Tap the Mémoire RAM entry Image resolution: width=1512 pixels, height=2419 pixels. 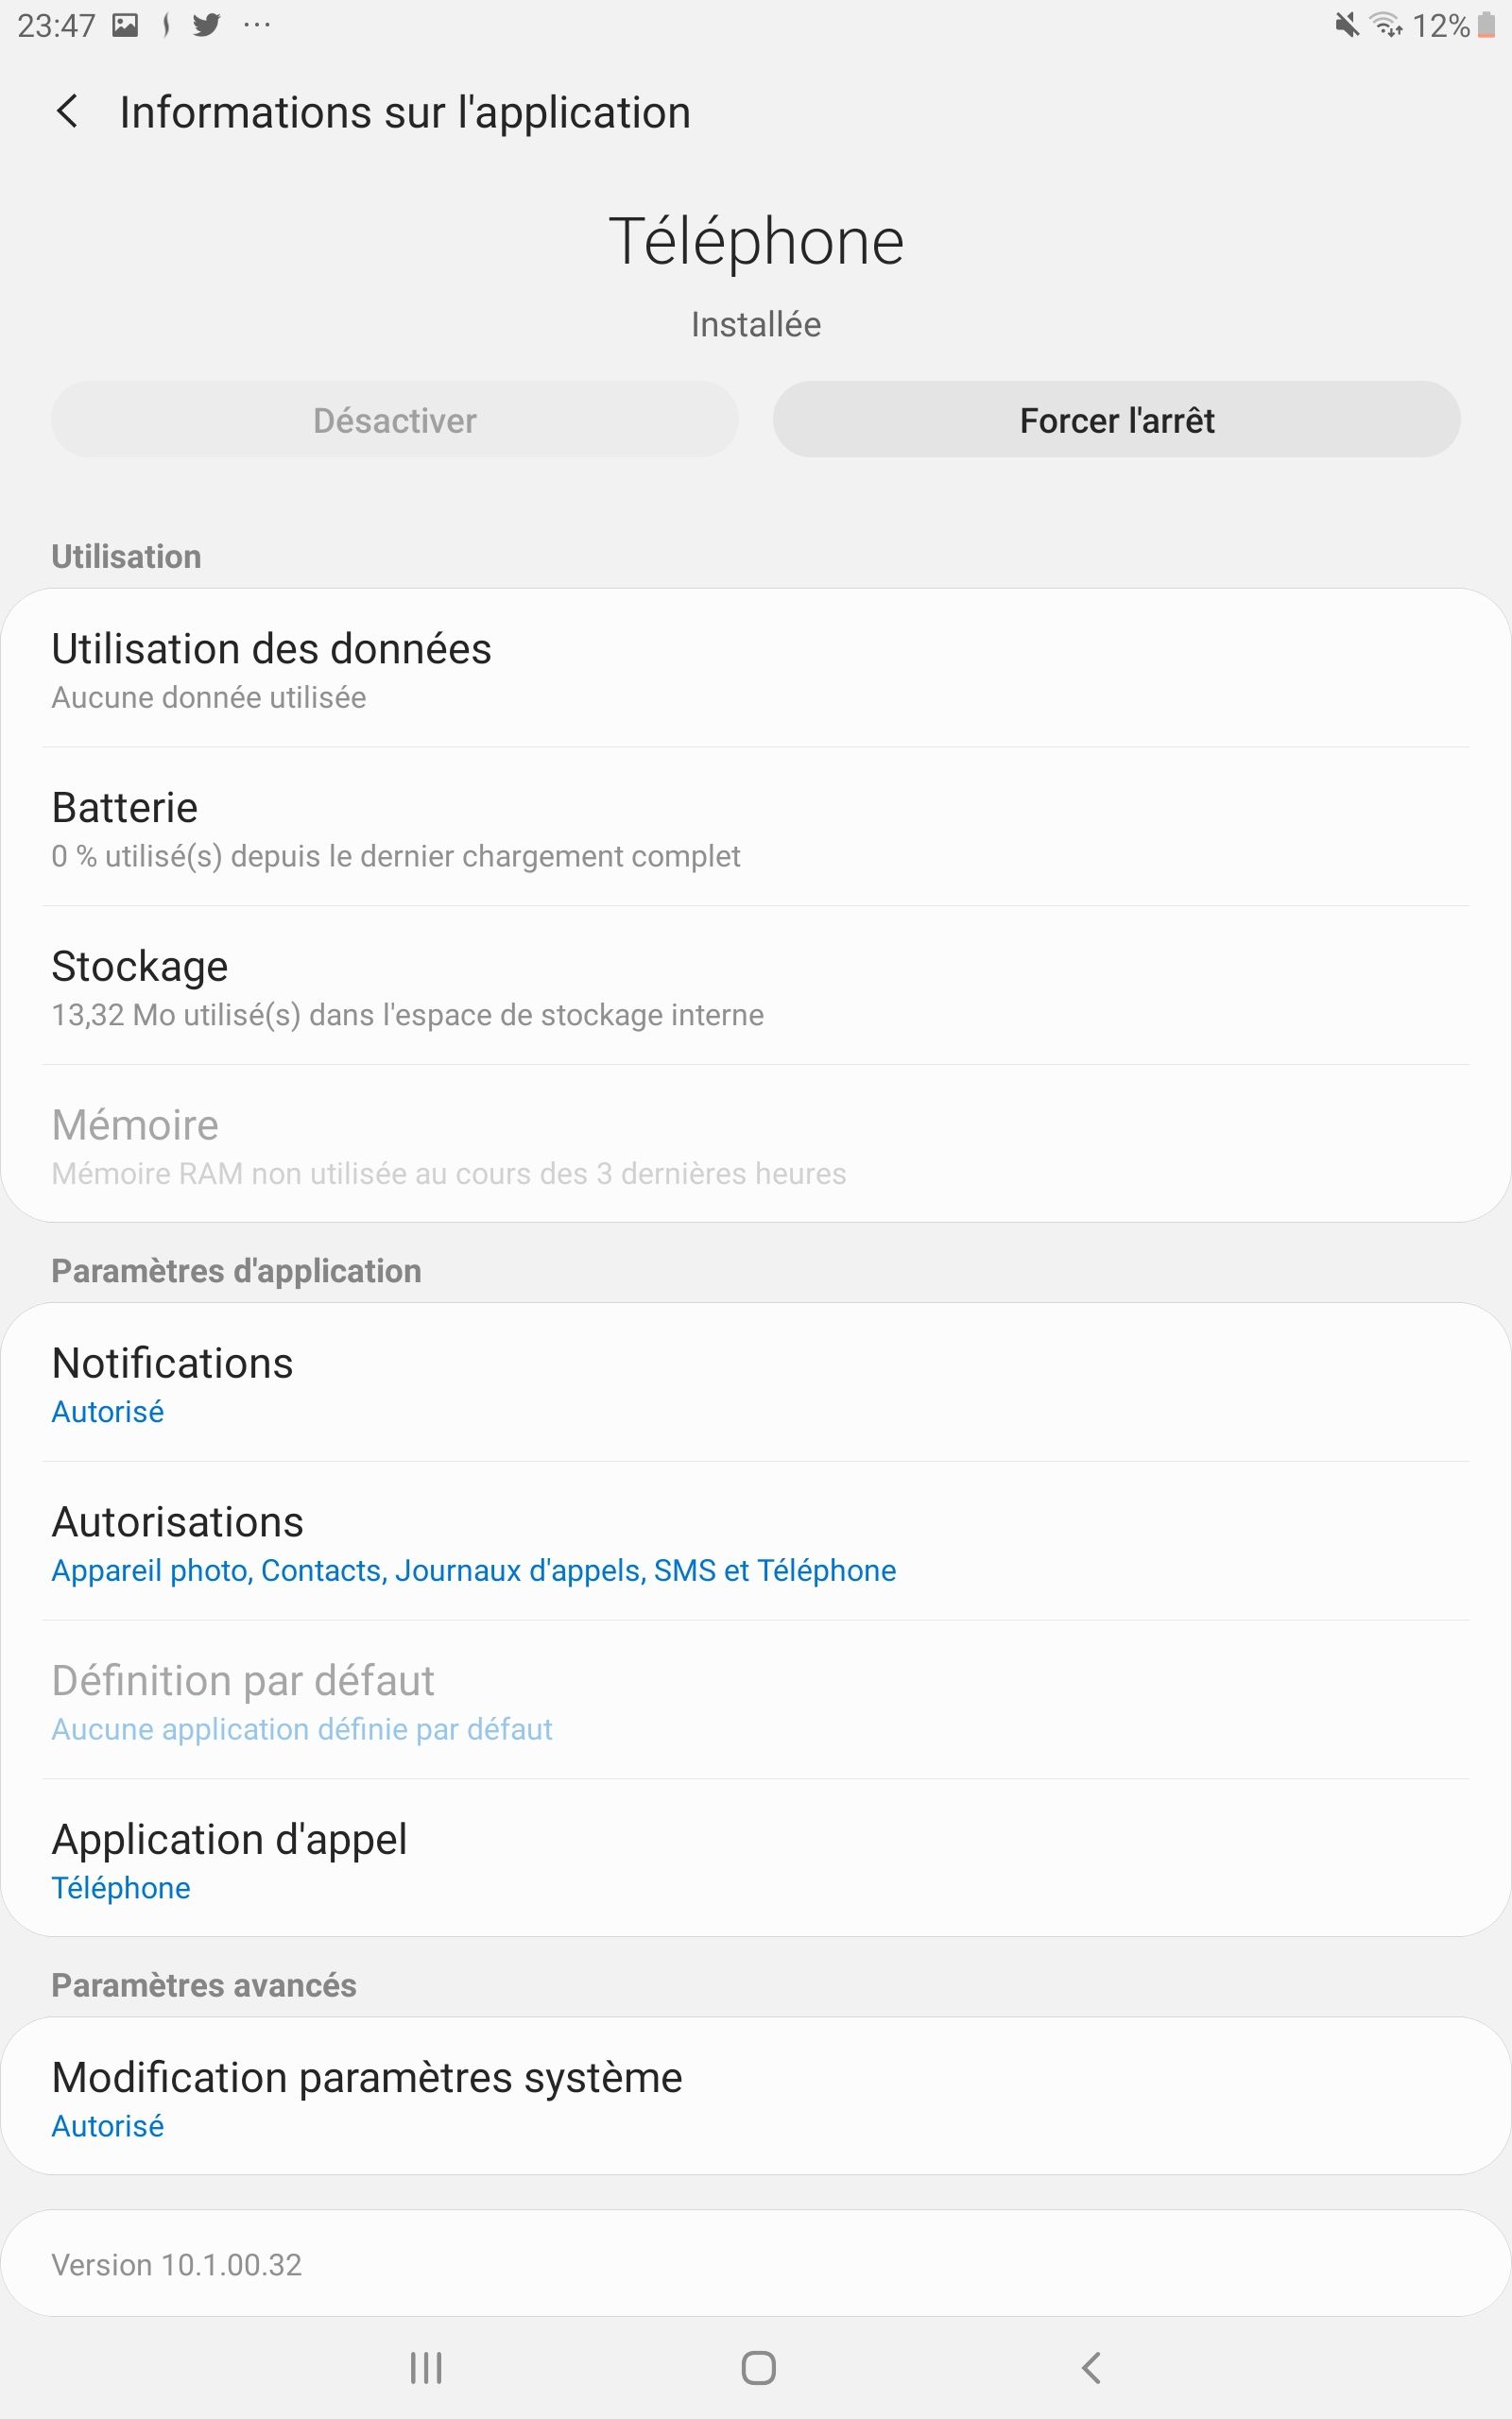pos(755,1145)
